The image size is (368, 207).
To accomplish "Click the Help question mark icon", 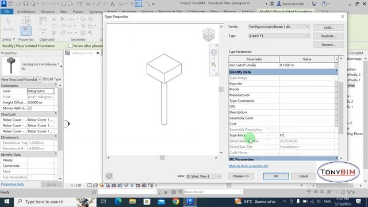I will click(x=324, y=4).
